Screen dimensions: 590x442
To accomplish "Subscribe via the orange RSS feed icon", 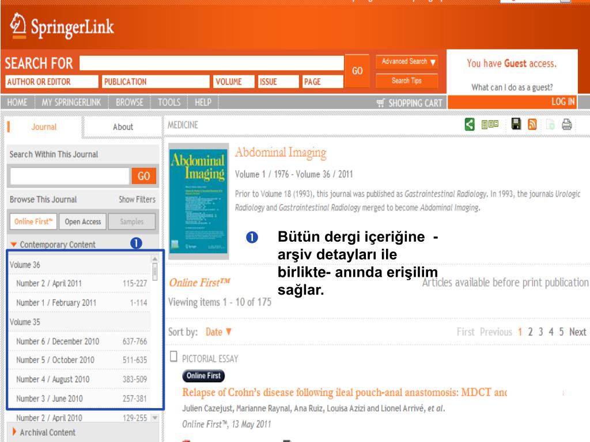I will [x=532, y=124].
